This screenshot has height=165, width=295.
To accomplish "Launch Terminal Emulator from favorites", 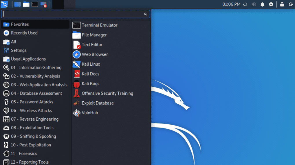I will [x=111, y=25].
